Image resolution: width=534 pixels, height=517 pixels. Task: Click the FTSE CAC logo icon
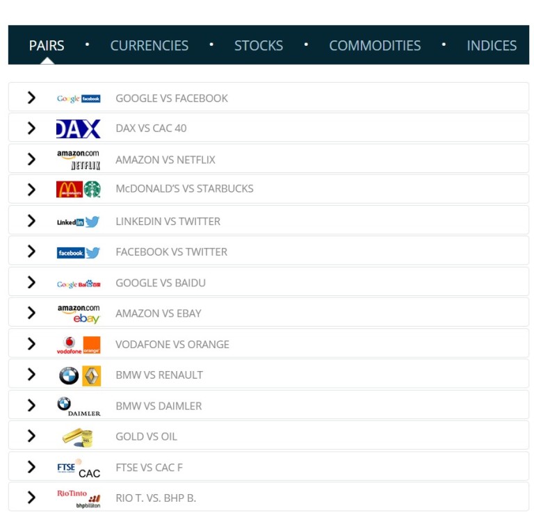click(x=79, y=468)
